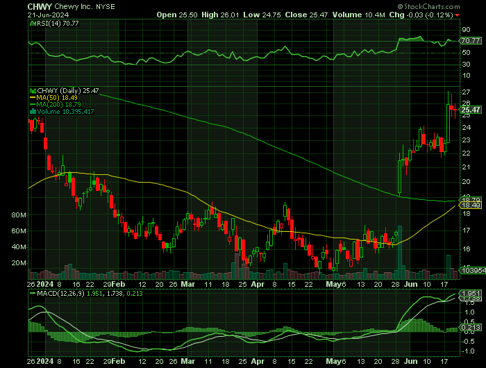Click the tall green gap-up candle in late May
Image resolution: width=486 pixels, height=368 pixels.
click(399, 177)
